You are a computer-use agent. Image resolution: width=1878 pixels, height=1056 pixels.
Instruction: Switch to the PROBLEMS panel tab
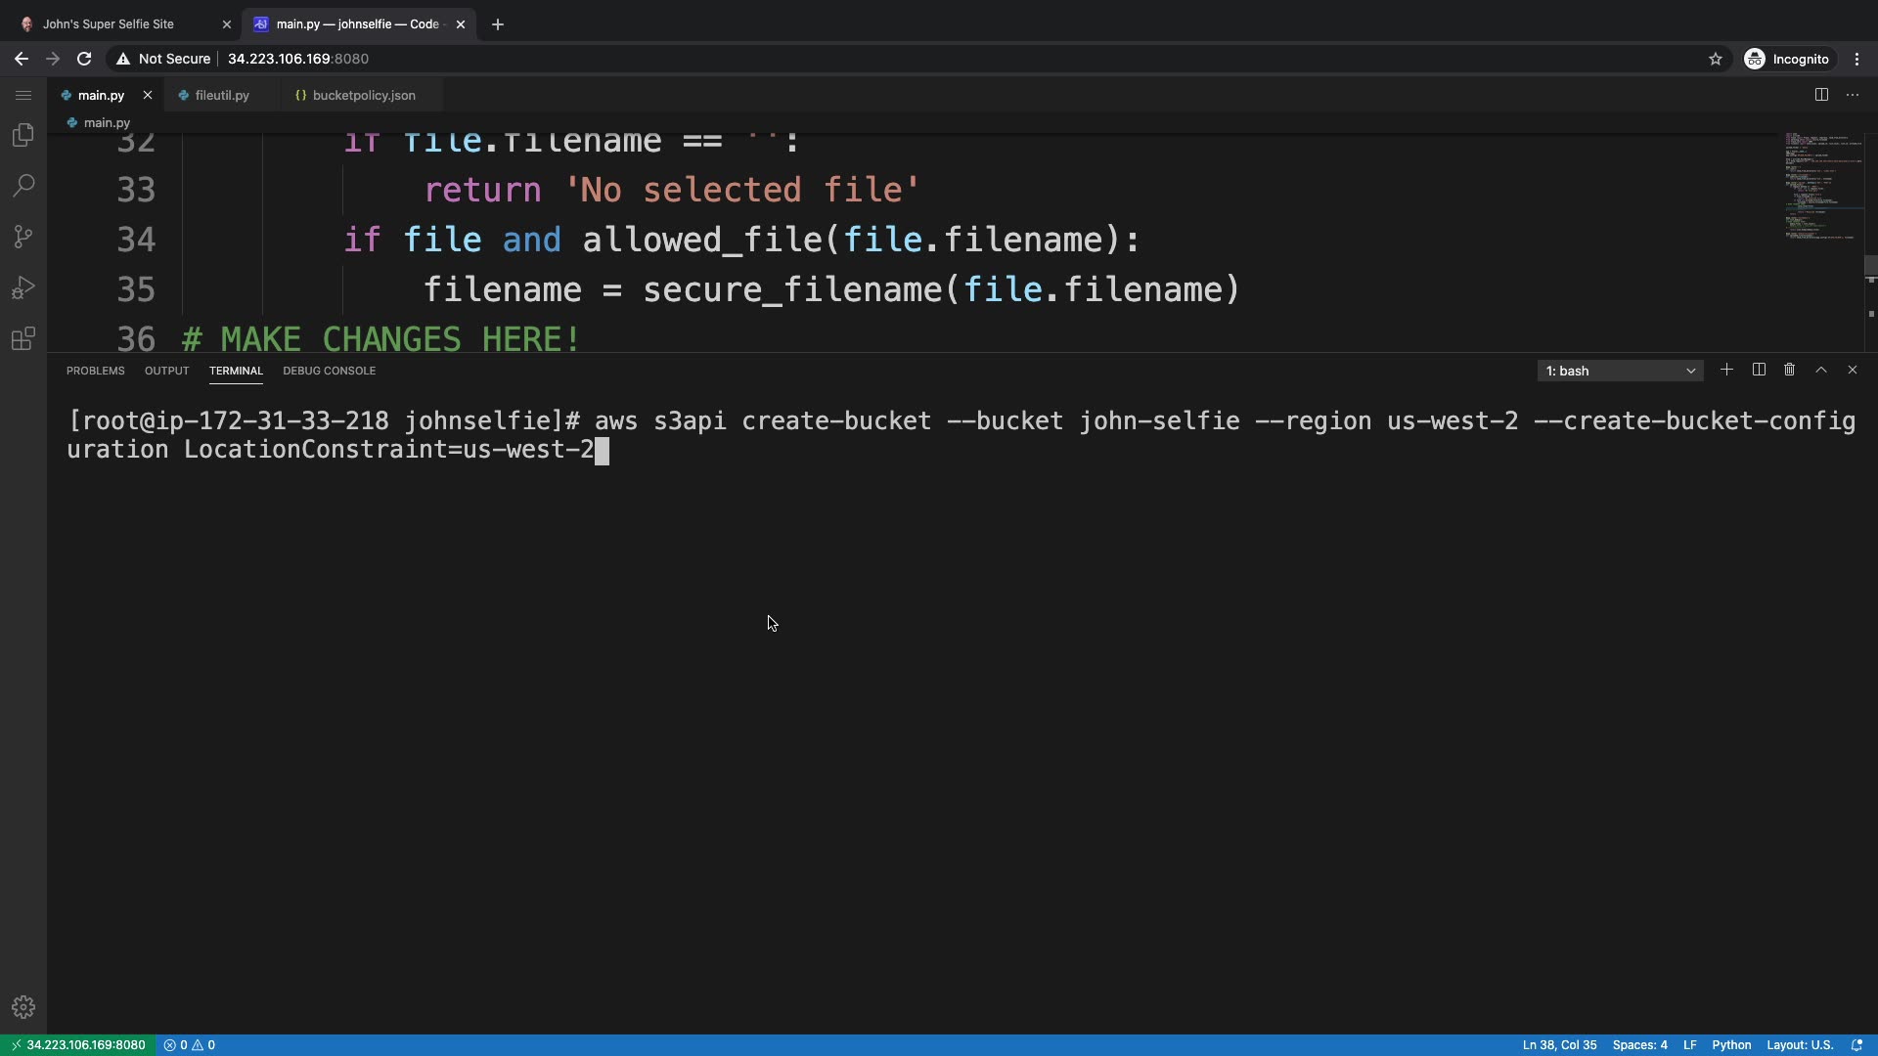click(95, 371)
